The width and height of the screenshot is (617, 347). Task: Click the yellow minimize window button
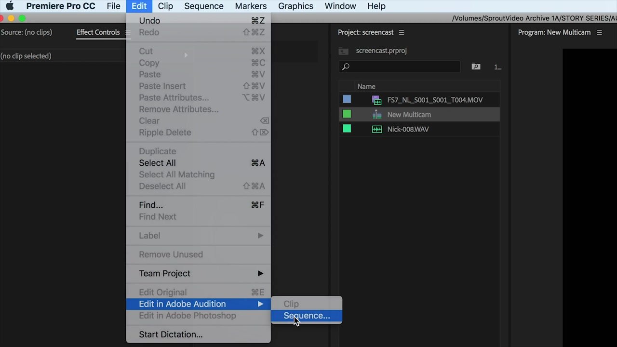point(11,18)
